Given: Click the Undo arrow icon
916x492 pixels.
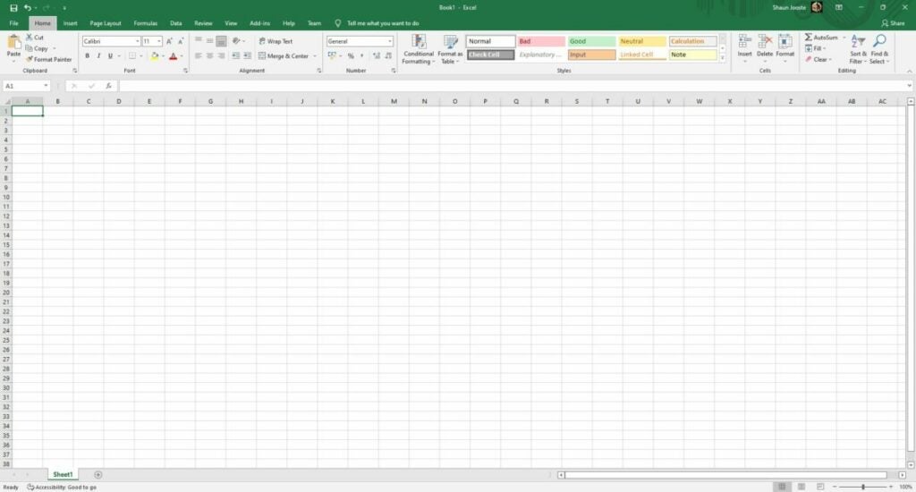Looking at the screenshot, I should tap(28, 7).
